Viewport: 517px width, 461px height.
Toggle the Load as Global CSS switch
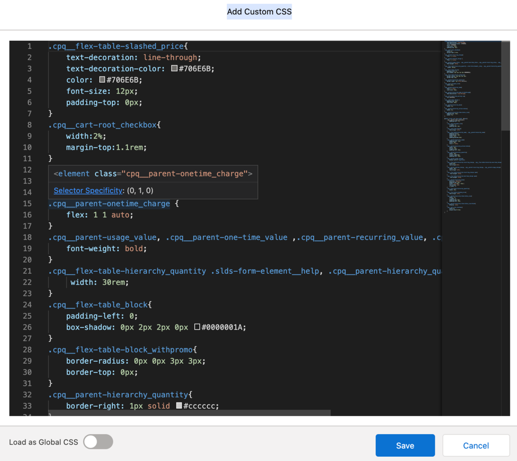click(x=98, y=442)
